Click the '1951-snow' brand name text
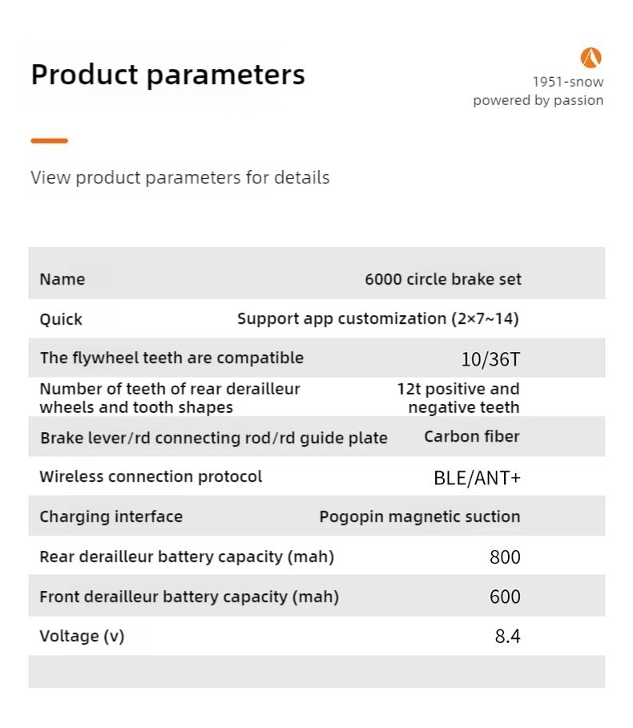Screen dimensions: 633x728 pos(567,82)
